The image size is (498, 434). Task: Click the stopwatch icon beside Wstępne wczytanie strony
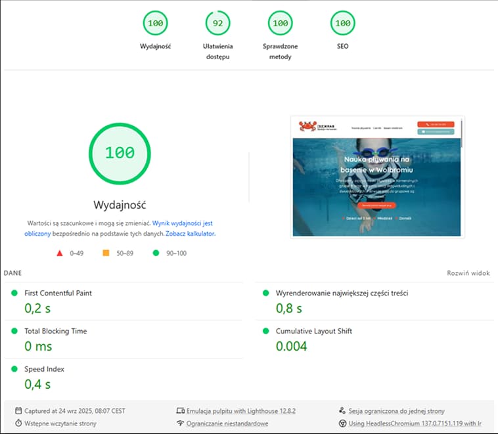18,423
